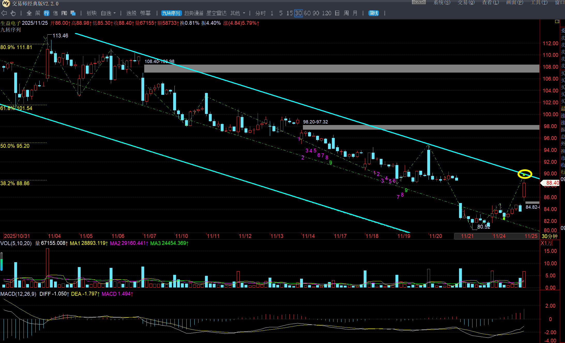Viewport: 565px width, 343px height.
Task: Toggle the 九转序列 indicator button
Action: click(171, 13)
